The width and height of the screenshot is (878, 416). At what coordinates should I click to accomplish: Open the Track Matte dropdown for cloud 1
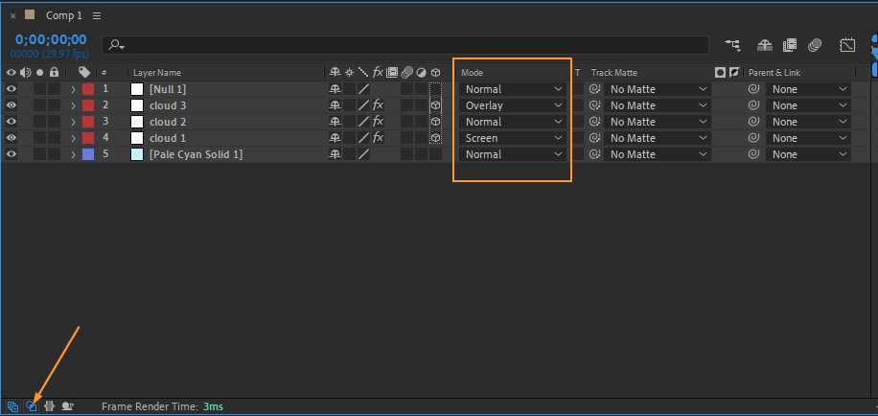658,138
